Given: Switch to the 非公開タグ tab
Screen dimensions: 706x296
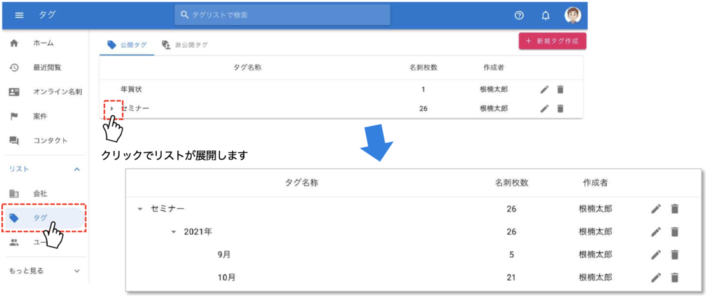Looking at the screenshot, I should click(185, 45).
